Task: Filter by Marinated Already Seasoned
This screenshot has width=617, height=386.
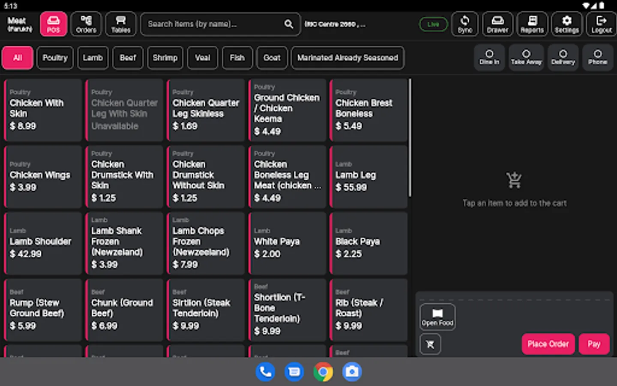Action: point(348,58)
